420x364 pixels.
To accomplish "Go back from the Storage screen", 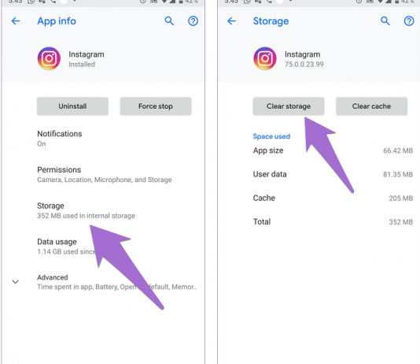I will click(231, 21).
